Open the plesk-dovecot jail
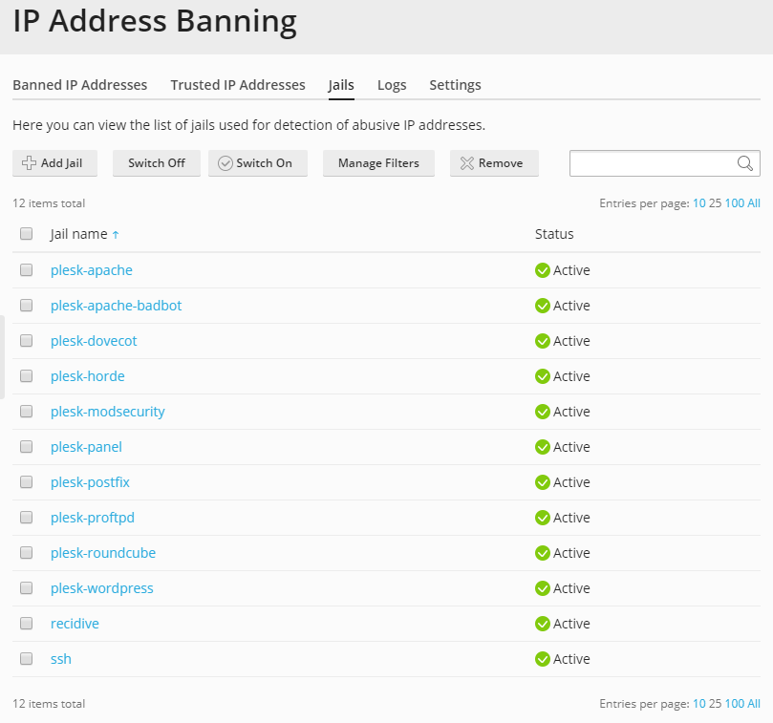This screenshot has width=773, height=723. tap(94, 341)
